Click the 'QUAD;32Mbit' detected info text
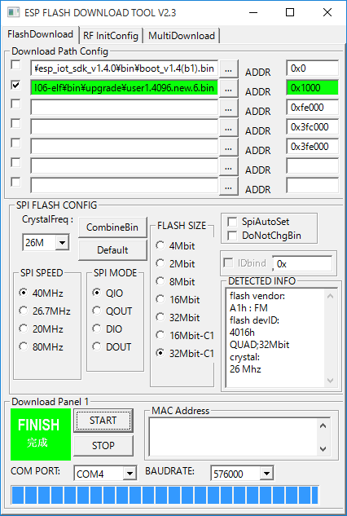347x516 pixels. tap(259, 345)
